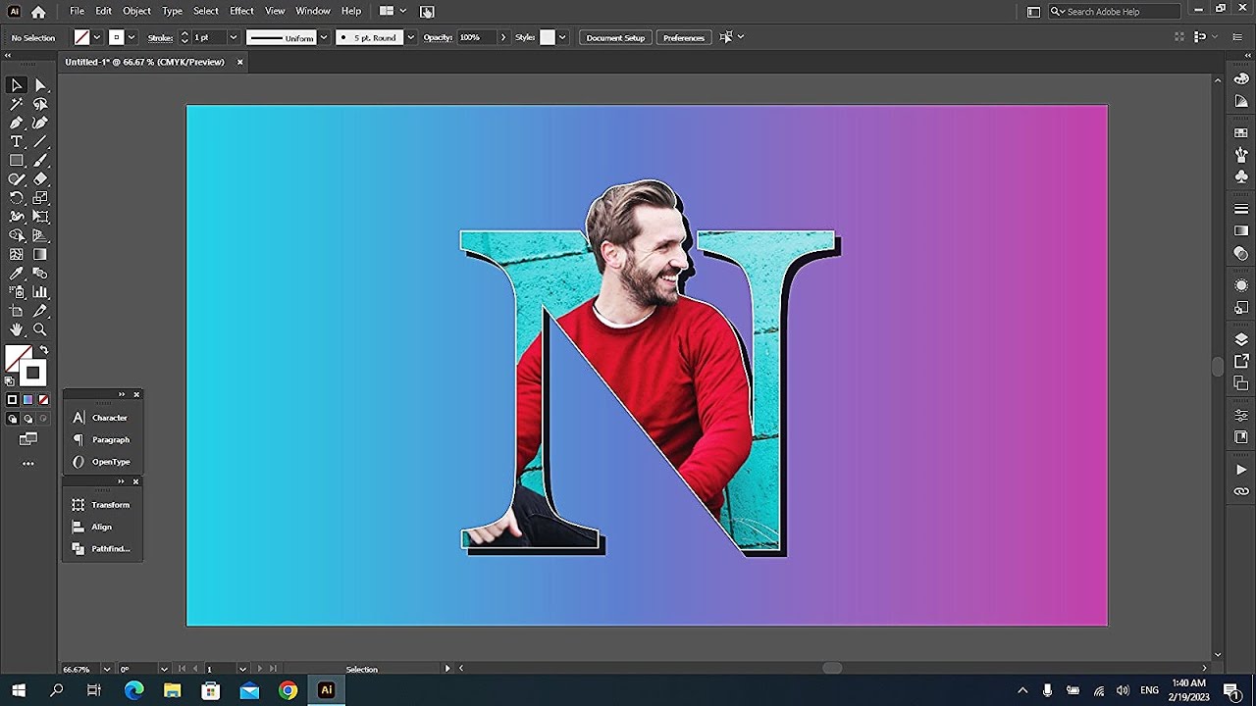The height and width of the screenshot is (706, 1256).
Task: Select the Lasso tool
Action: tap(40, 104)
